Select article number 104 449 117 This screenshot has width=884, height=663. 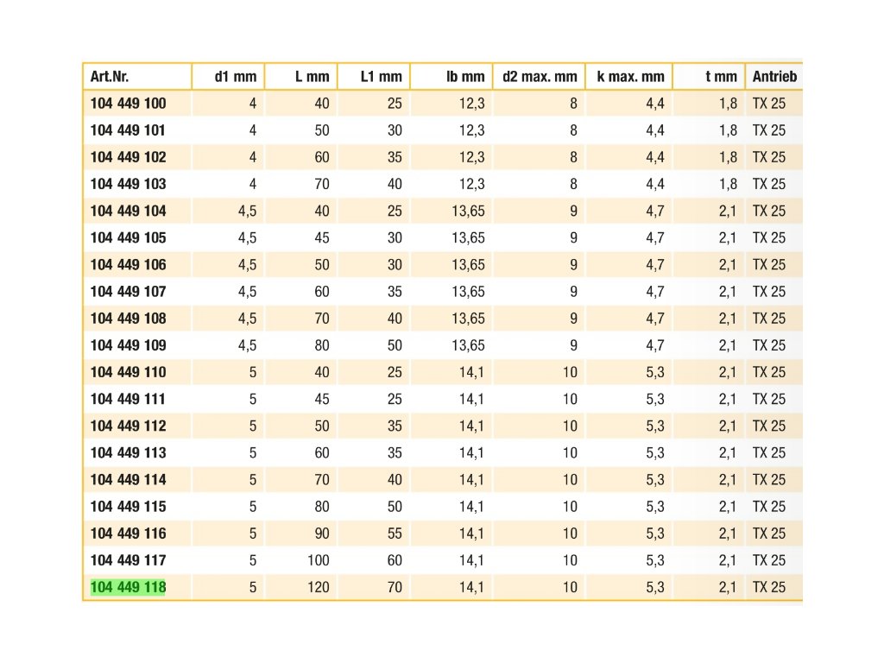pyautogui.click(x=128, y=559)
